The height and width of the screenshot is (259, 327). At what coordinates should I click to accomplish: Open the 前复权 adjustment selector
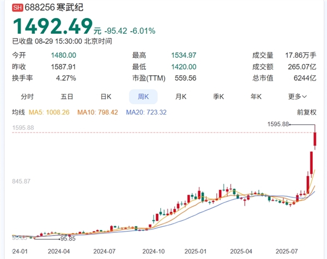click(x=306, y=112)
